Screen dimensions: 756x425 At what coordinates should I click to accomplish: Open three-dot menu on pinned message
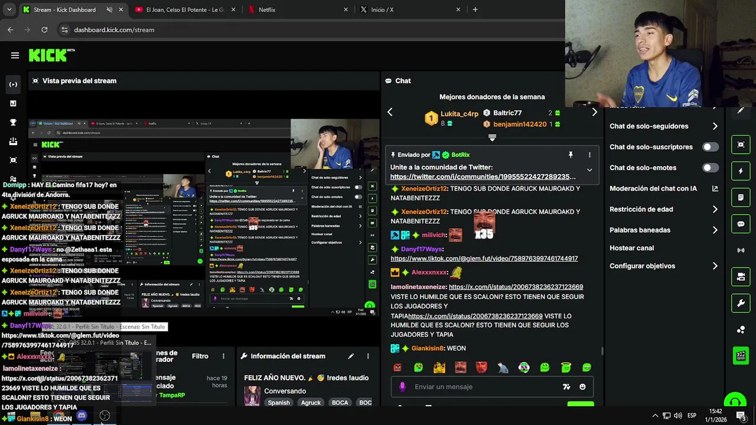pos(589,155)
